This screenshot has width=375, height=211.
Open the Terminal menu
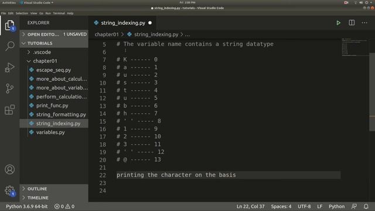pyautogui.click(x=59, y=13)
